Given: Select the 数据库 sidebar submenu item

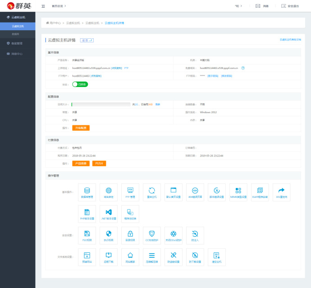Looking at the screenshot, I should (18, 34).
